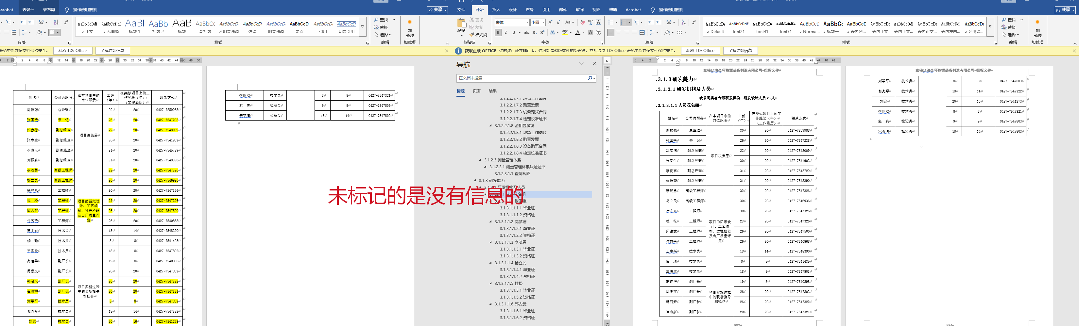This screenshot has height=326, width=1079.
Task: Sort with the A-Z icon in right window
Action: click(684, 22)
